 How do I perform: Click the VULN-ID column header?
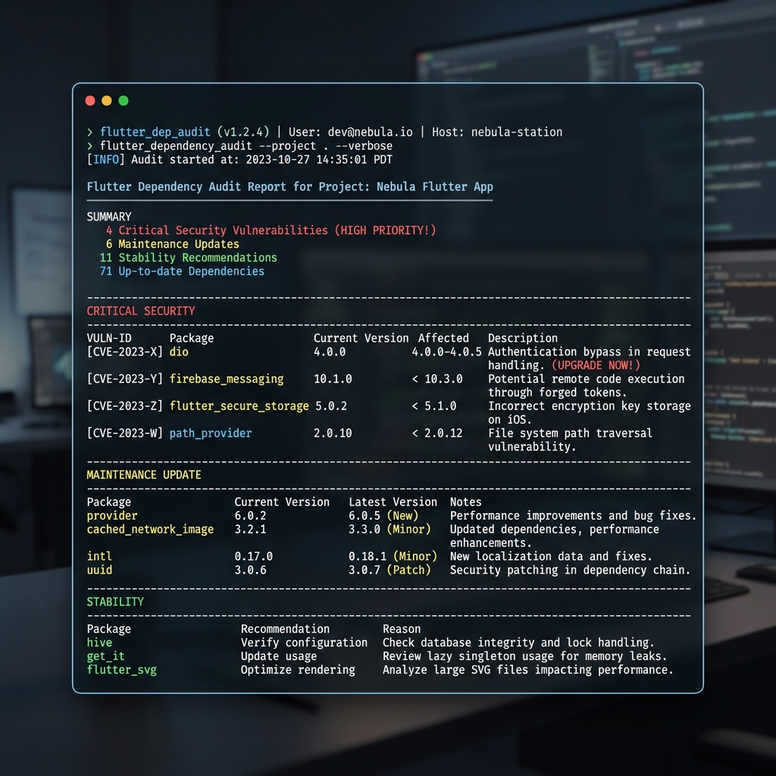tap(109, 338)
